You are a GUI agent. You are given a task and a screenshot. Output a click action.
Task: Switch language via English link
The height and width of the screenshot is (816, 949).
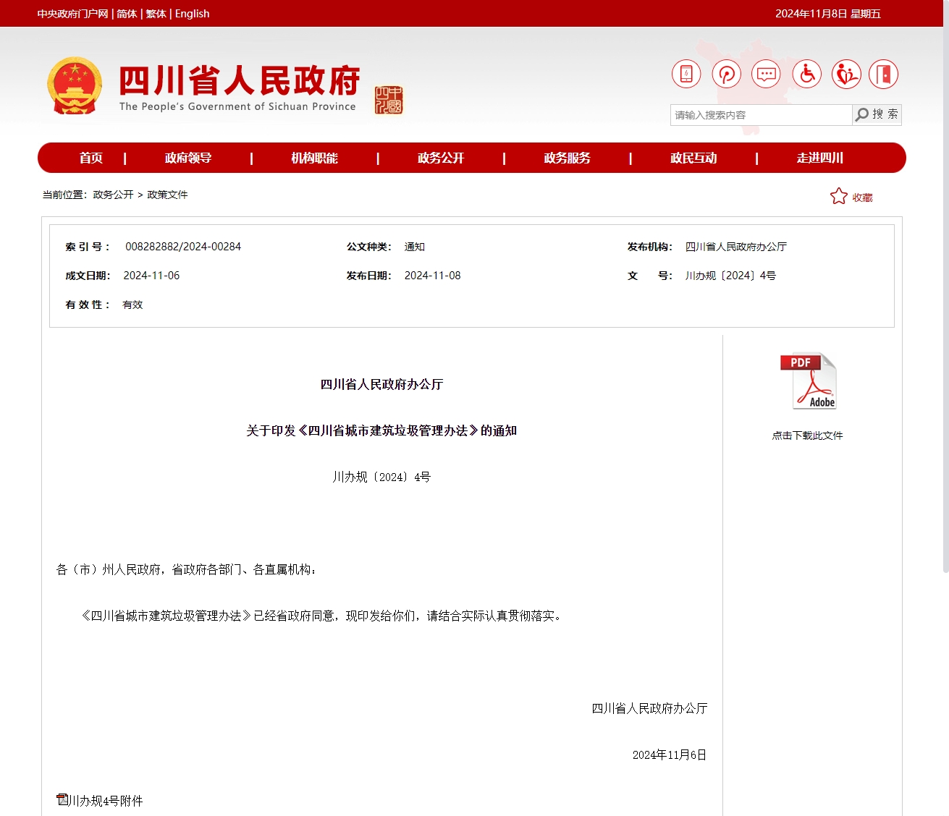point(192,14)
